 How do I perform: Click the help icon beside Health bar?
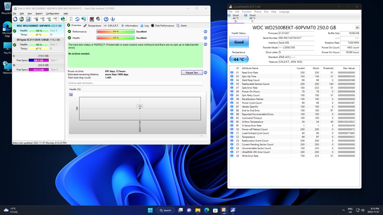pos(206,38)
